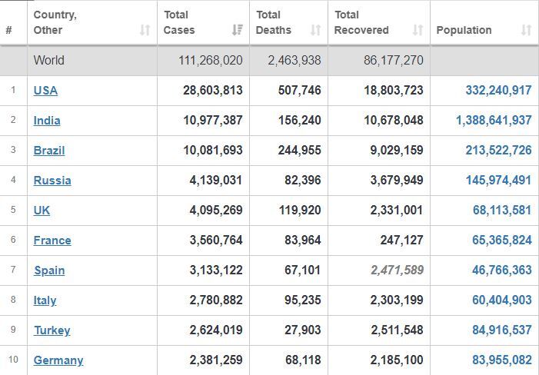Viewport: 539px width, 375px height.
Task: Click USA population figure 332,240,917
Action: click(498, 91)
